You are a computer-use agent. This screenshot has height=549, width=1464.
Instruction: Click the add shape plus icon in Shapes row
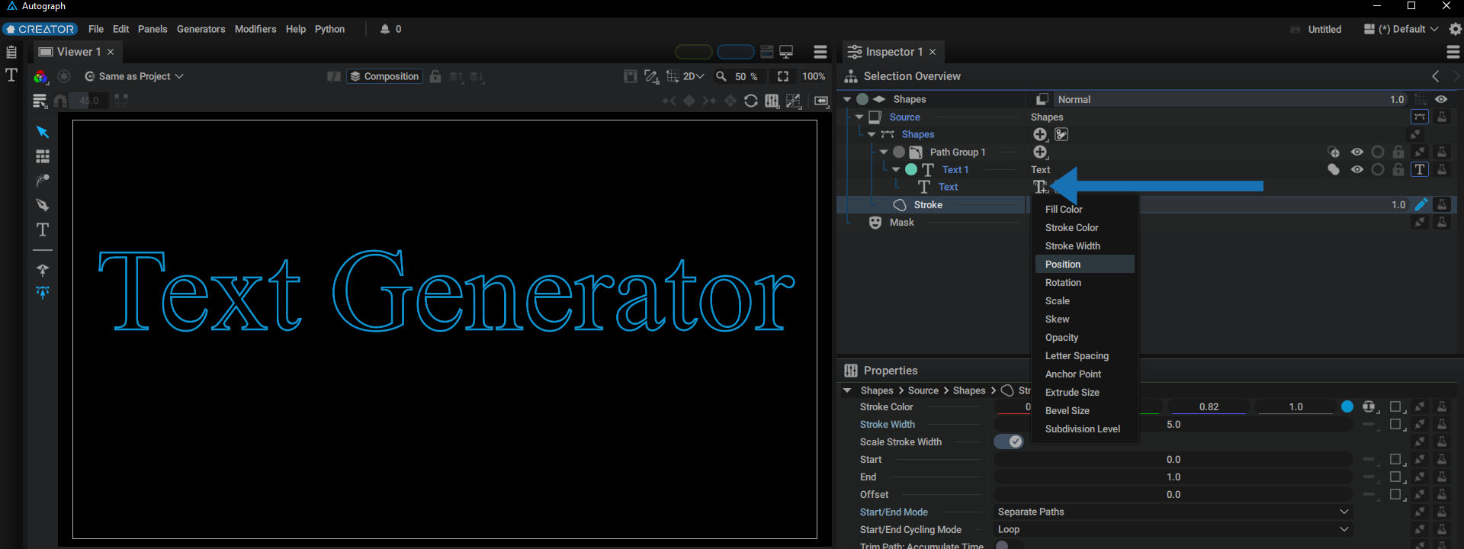pos(1040,134)
